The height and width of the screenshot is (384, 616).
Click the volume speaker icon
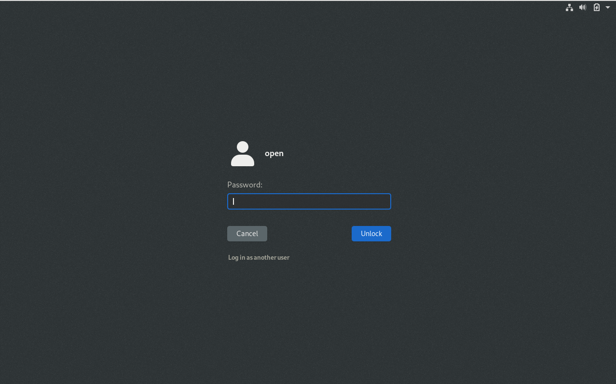[x=583, y=7]
